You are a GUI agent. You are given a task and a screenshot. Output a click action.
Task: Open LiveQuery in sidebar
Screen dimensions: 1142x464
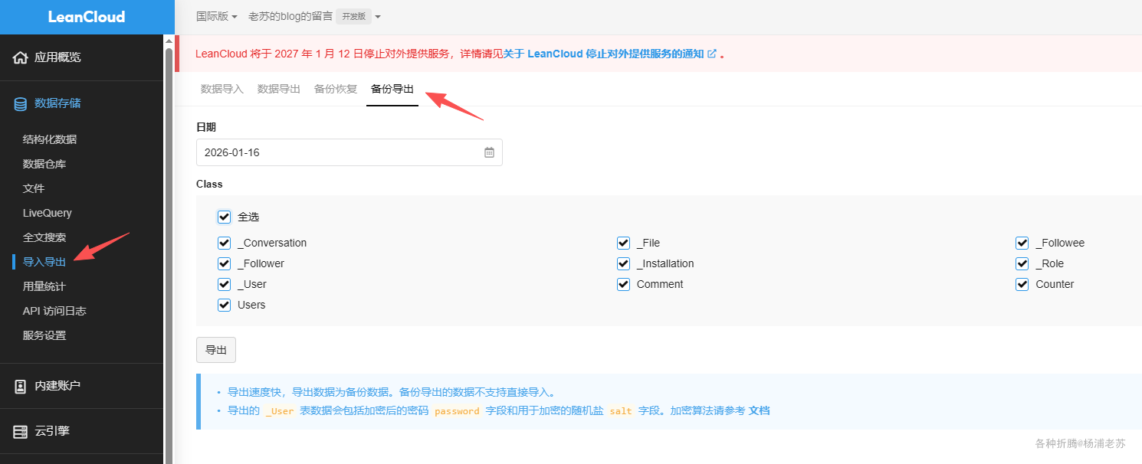[x=48, y=213]
